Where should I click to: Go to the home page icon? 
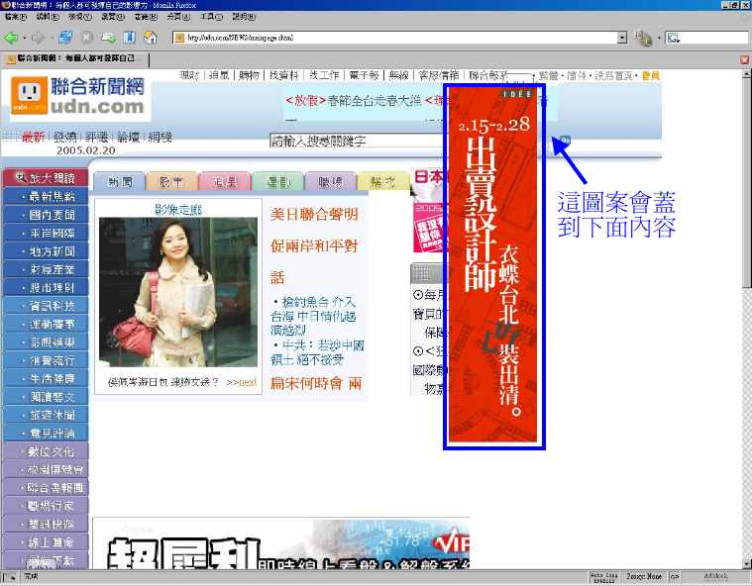click(151, 38)
